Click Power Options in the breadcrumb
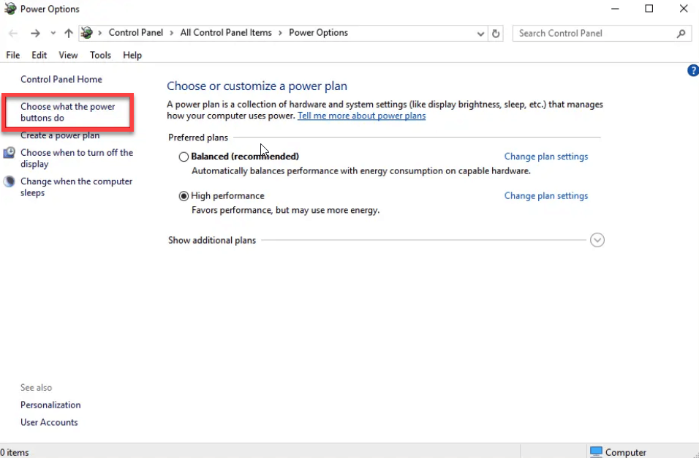 pos(318,32)
